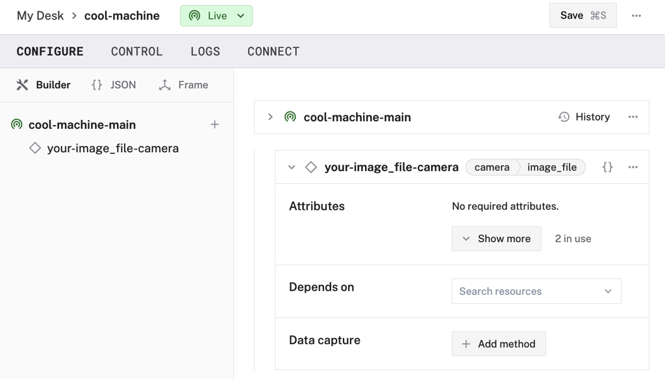Image resolution: width=665 pixels, height=379 pixels.
Task: Open the curly-brace code icon on camera card
Action: coord(607,167)
